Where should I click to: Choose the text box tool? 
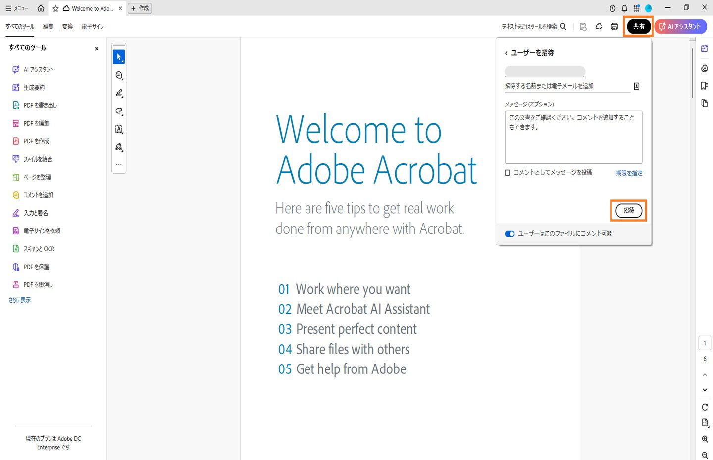(119, 129)
